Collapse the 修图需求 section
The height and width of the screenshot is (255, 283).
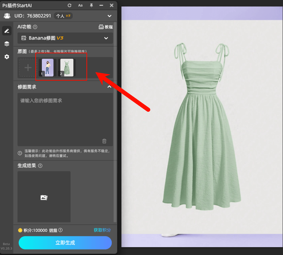tap(109, 87)
